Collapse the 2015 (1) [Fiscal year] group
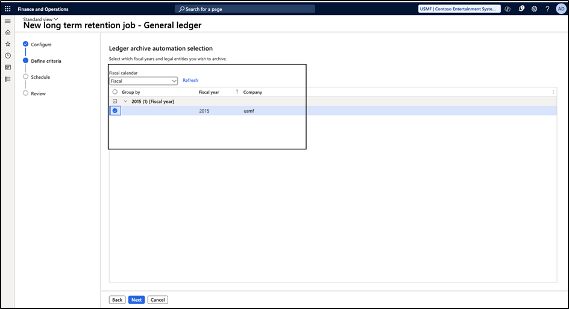 pos(126,101)
